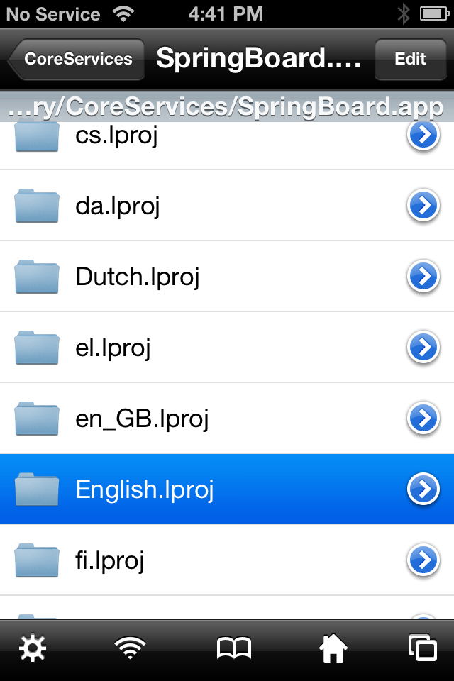Click the Dutch.lproj folder icon

pos(36,277)
